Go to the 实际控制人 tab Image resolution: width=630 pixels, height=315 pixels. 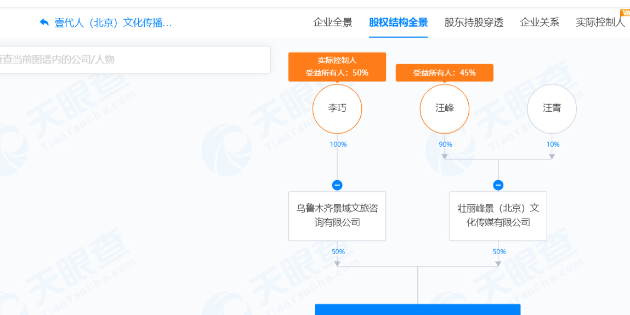click(x=600, y=22)
